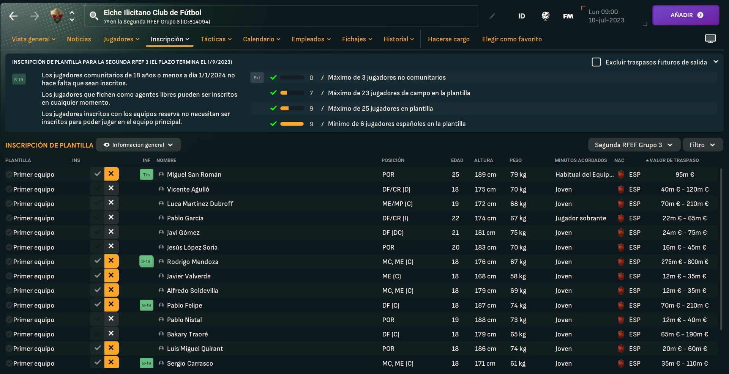Open Segunda RFEF Grupo 3 competition dropdown

633,145
